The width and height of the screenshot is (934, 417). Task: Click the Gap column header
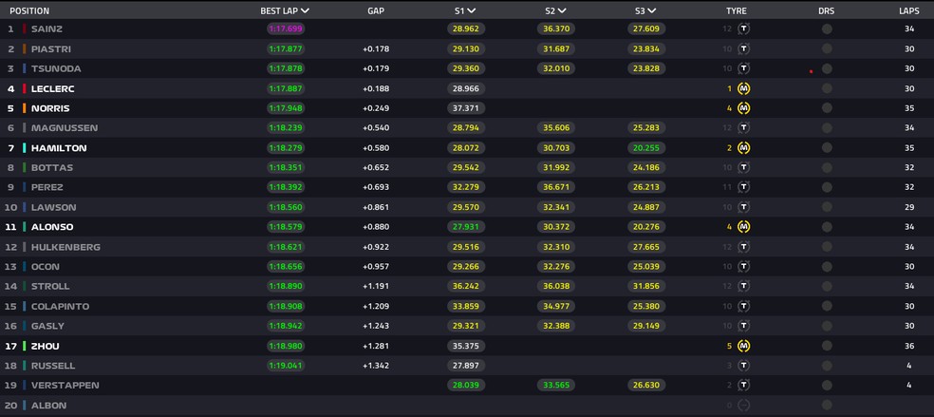376,10
